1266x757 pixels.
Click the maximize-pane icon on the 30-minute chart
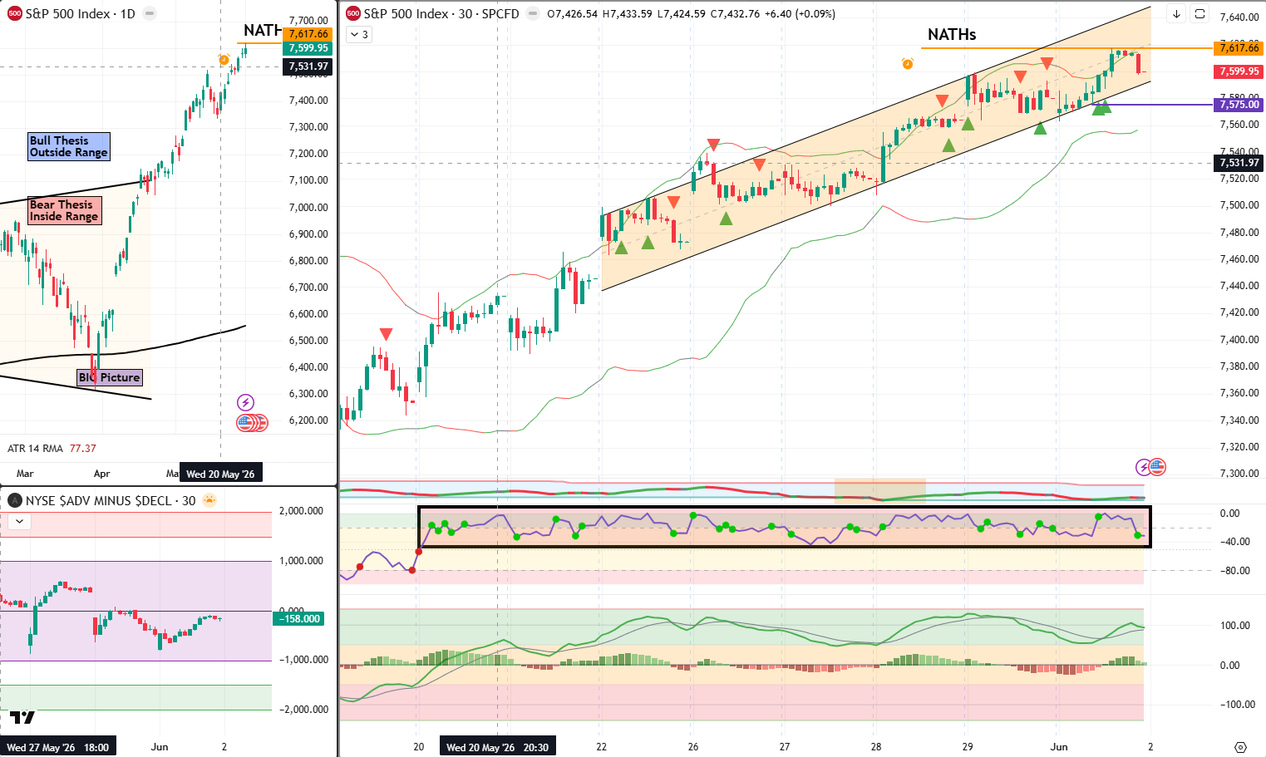[x=1199, y=14]
